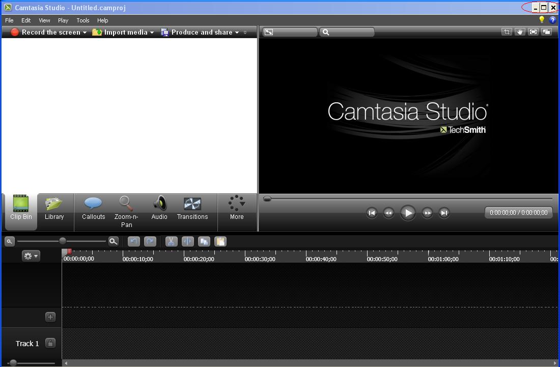This screenshot has width=560, height=367.
Task: Switch to the Library tab
Action: pos(54,208)
